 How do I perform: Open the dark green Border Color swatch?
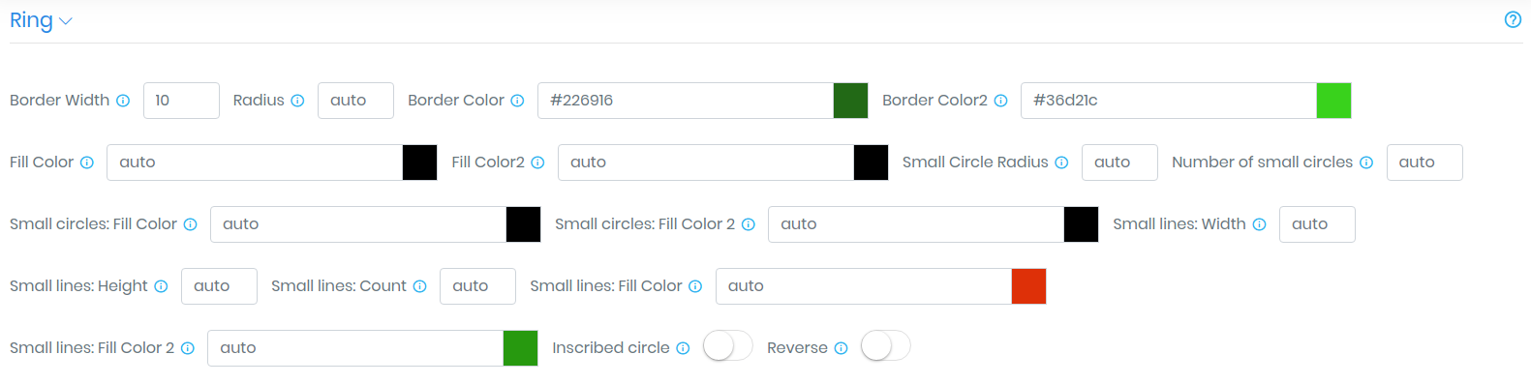(850, 101)
